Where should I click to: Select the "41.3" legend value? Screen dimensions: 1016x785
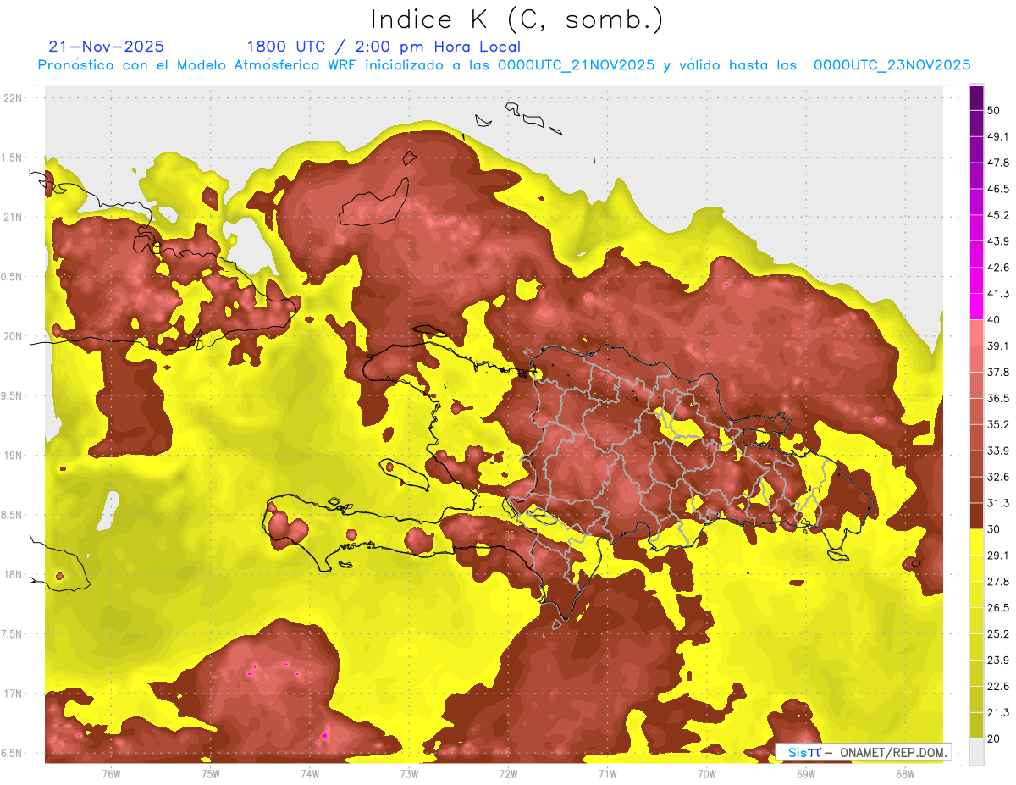998,294
